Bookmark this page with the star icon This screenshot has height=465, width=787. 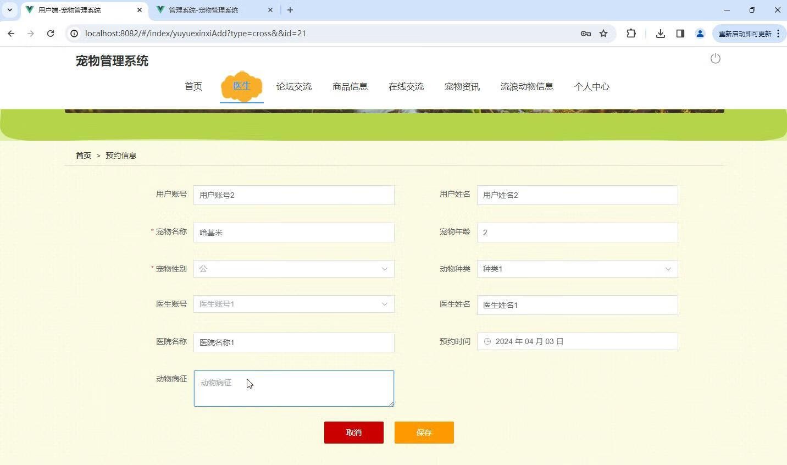pyautogui.click(x=603, y=34)
